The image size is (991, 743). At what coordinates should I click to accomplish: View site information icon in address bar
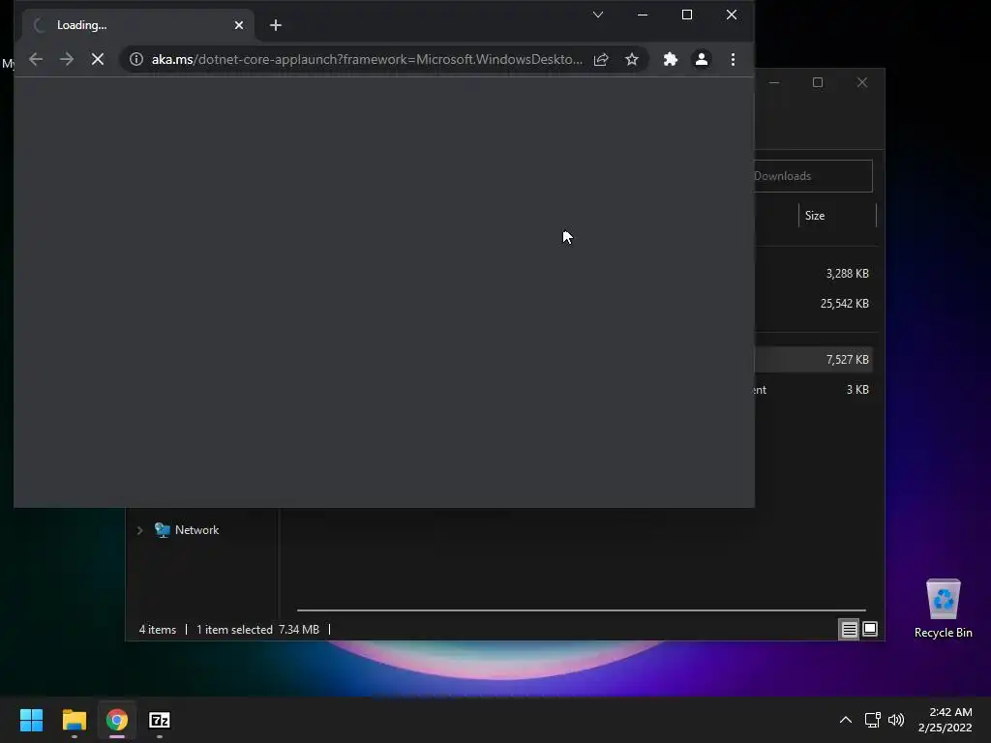[x=135, y=59]
